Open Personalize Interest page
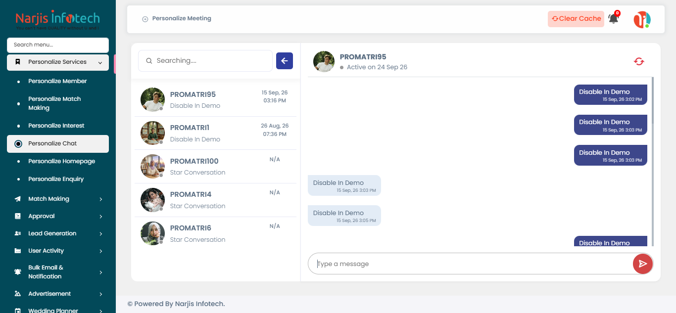The width and height of the screenshot is (676, 313). point(56,126)
